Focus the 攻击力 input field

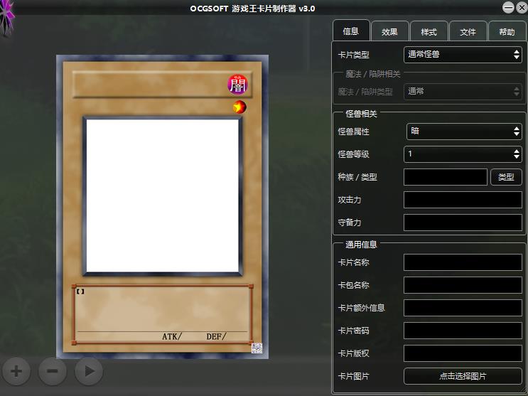[463, 200]
